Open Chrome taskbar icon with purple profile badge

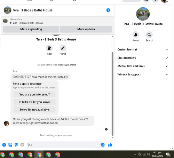coord(21,155)
